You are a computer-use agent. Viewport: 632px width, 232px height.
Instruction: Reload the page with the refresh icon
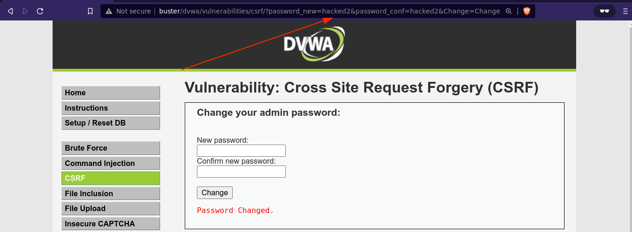pyautogui.click(x=40, y=11)
